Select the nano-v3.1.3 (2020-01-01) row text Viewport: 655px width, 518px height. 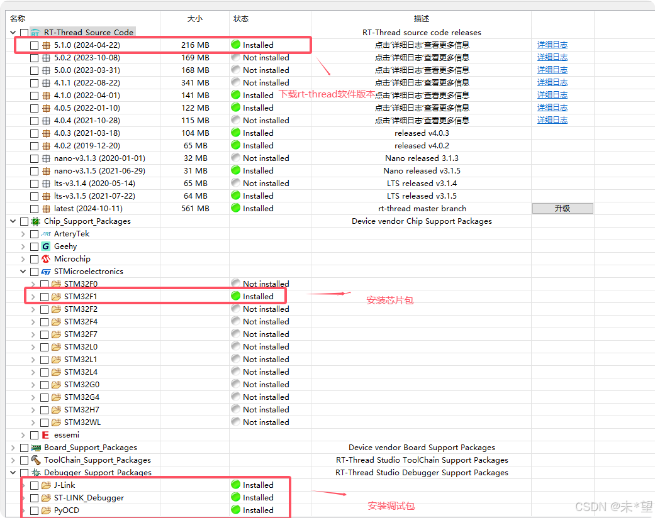[99, 158]
